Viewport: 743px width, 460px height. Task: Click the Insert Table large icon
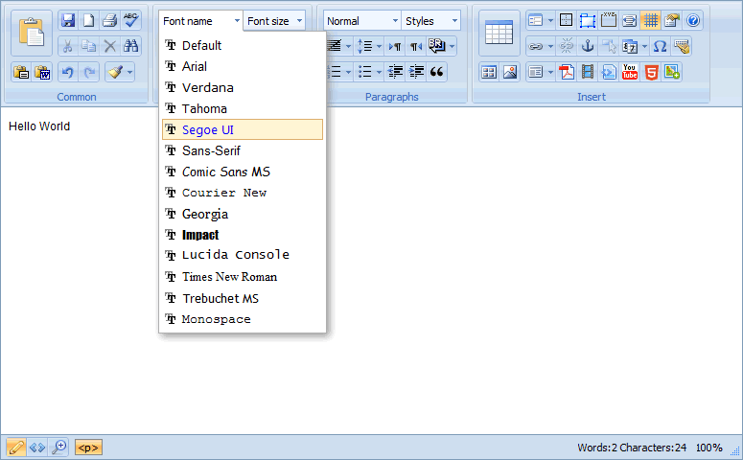pos(499,33)
